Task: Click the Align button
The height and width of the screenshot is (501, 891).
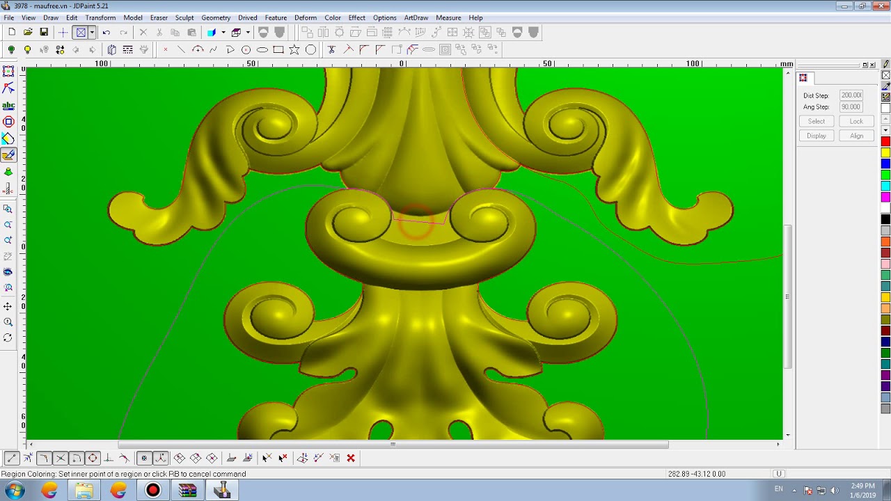Action: coord(856,136)
